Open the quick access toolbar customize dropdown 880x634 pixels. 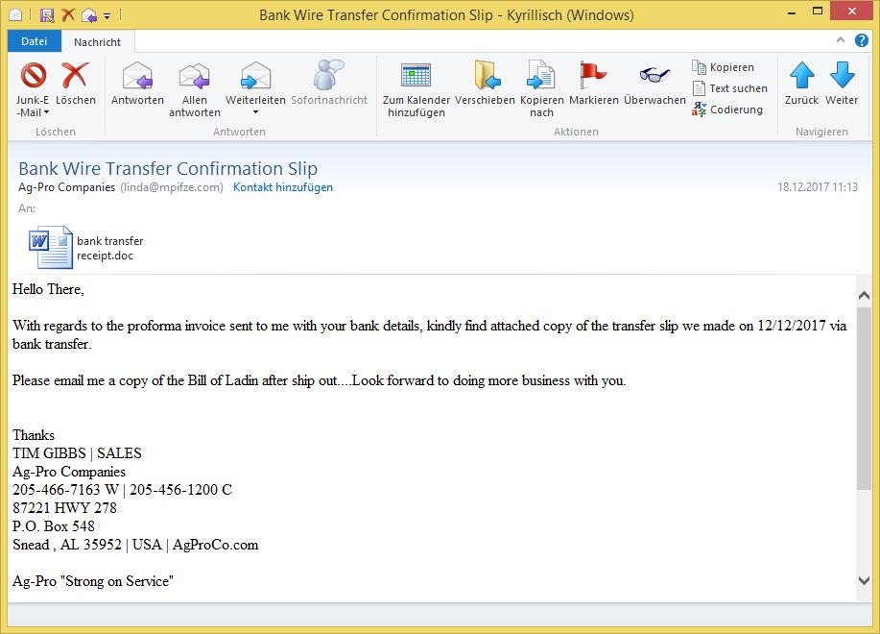click(x=107, y=16)
